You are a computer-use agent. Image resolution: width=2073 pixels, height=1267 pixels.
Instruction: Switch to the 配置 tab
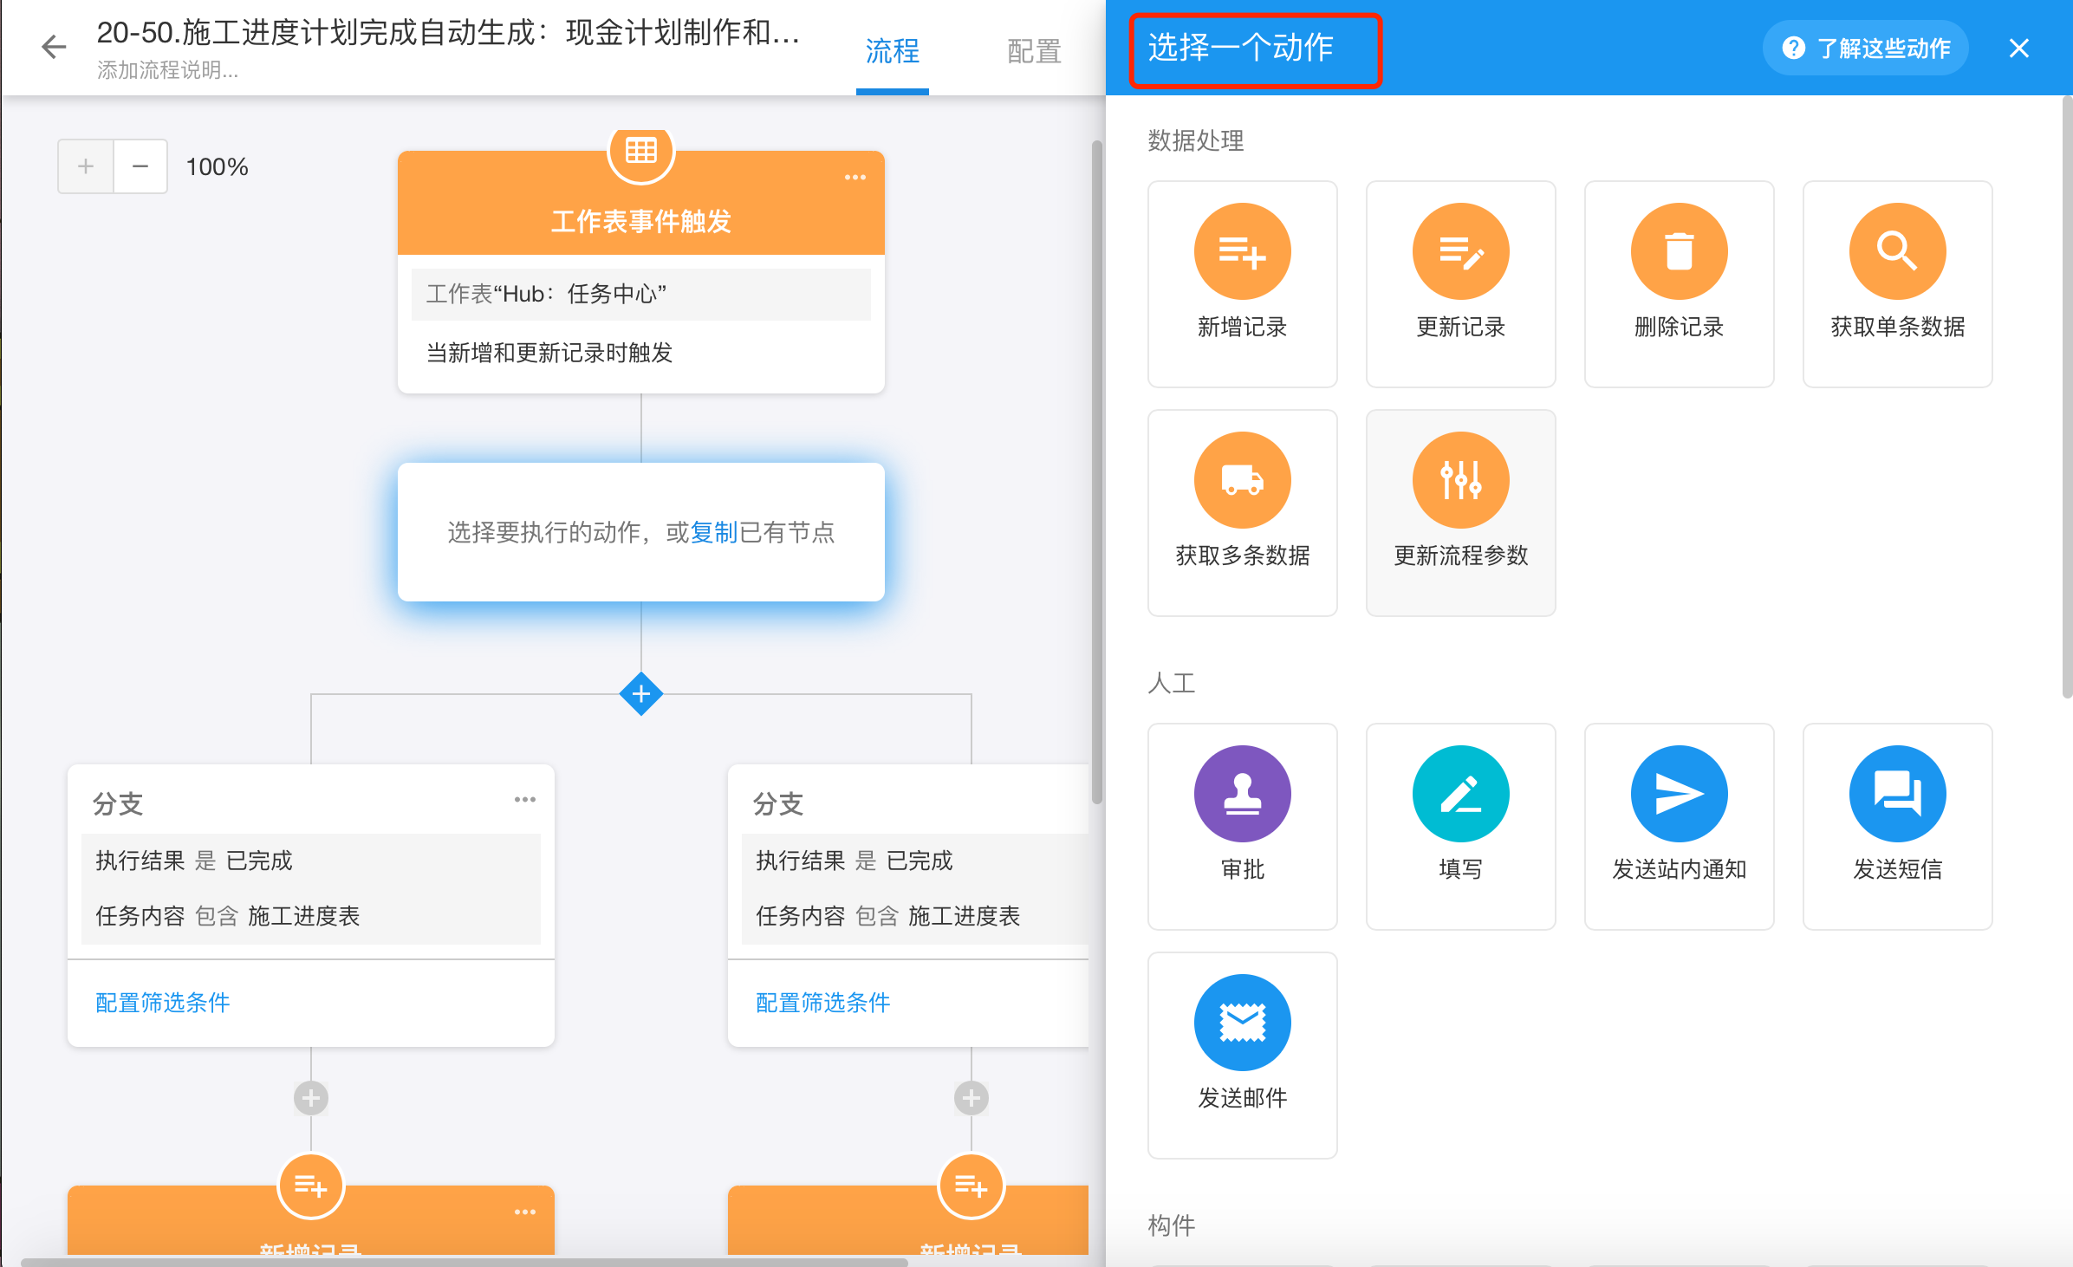coord(1034,51)
